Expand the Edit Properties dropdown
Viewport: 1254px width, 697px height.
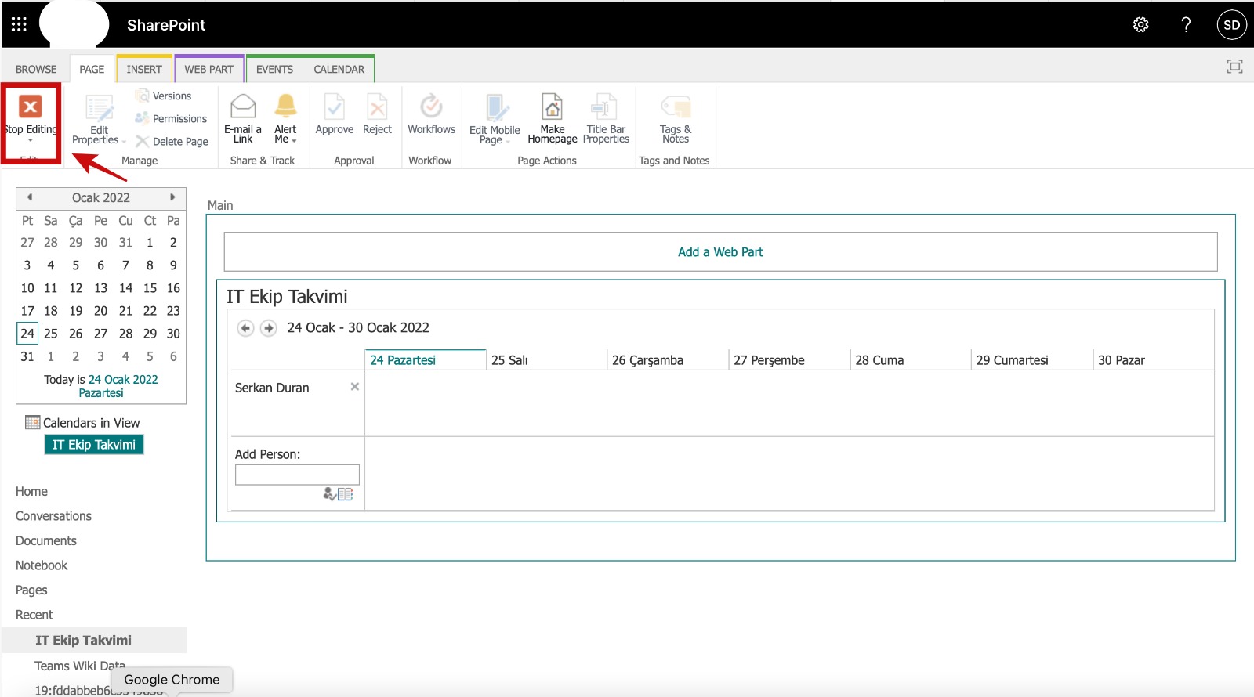coord(123,141)
